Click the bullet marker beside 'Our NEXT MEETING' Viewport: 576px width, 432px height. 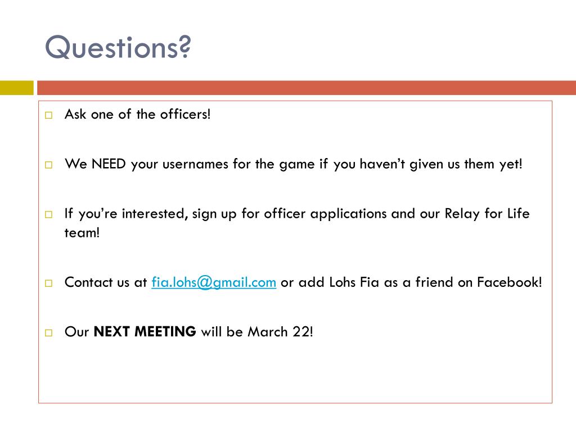tap(48, 333)
